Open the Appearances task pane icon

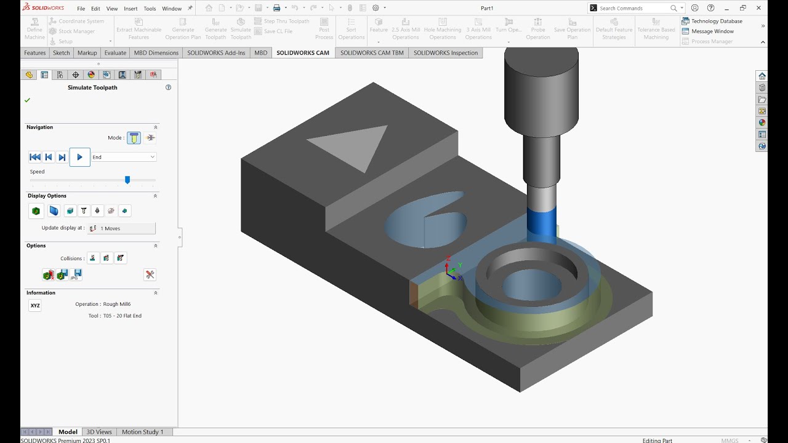pyautogui.click(x=762, y=123)
